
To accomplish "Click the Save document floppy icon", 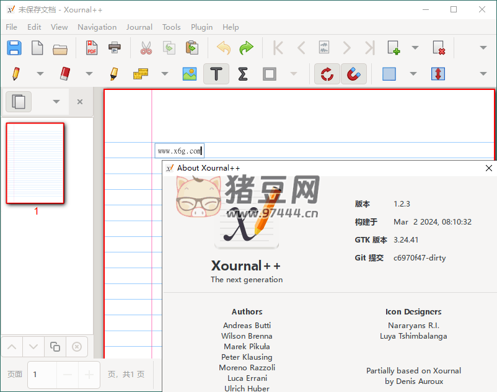I will [x=14, y=48].
